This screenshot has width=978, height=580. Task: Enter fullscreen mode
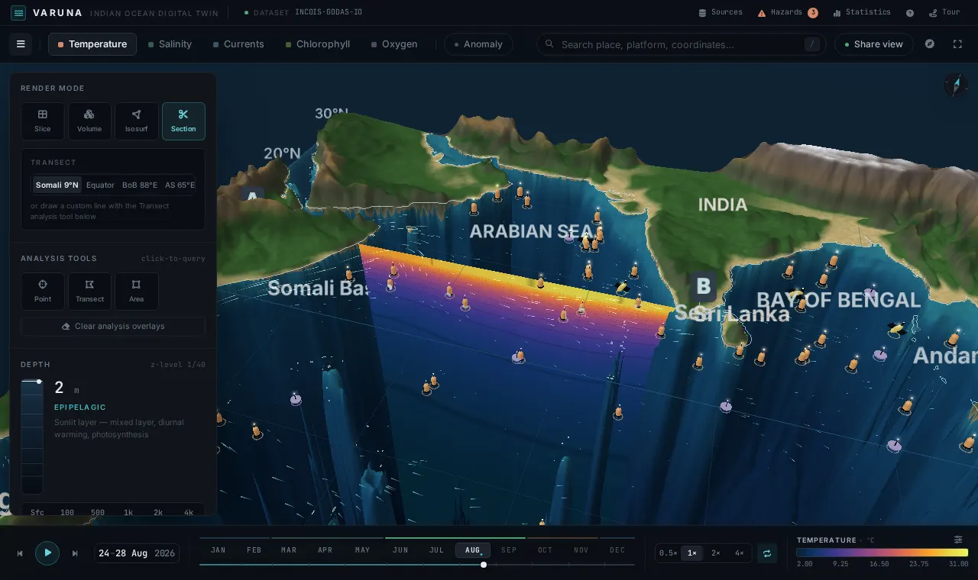tap(957, 44)
